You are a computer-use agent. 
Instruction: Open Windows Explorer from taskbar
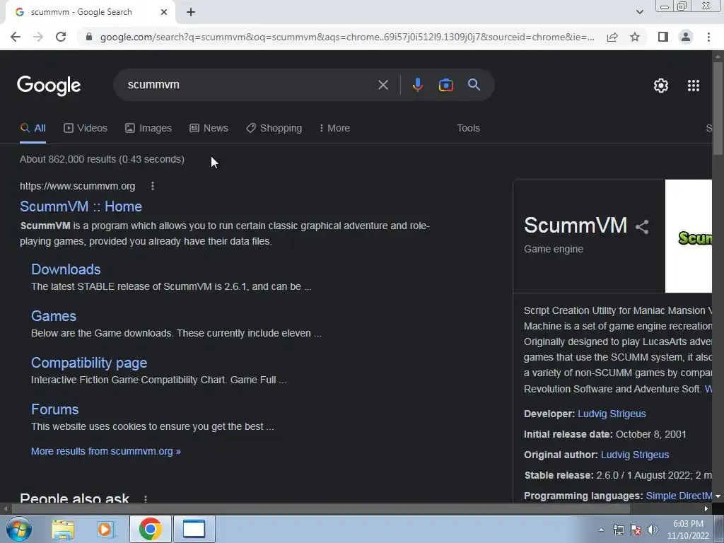coord(63,529)
